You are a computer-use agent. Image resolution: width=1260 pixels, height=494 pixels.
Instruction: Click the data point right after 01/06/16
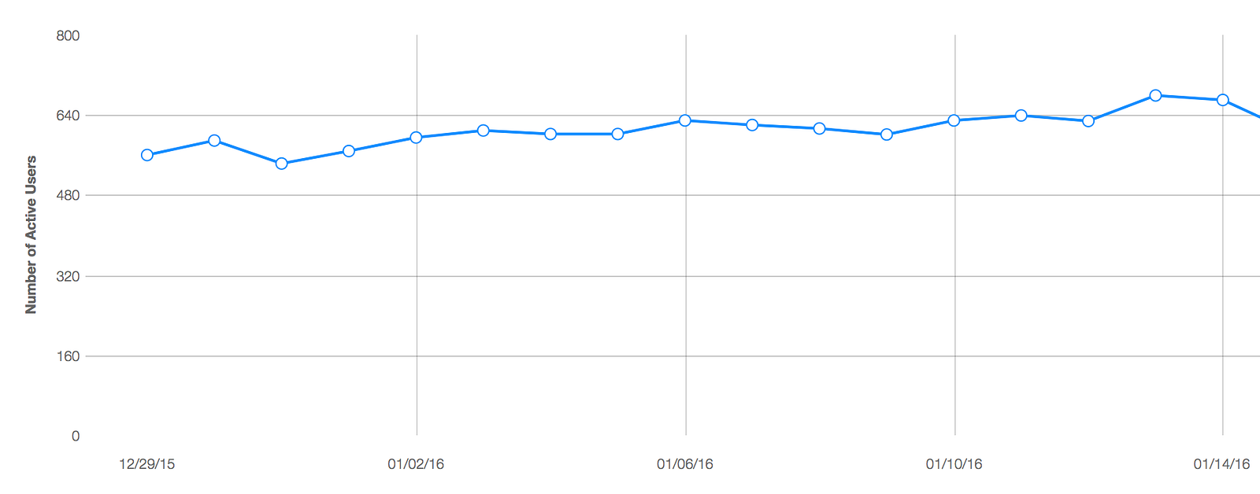pyautogui.click(x=752, y=125)
